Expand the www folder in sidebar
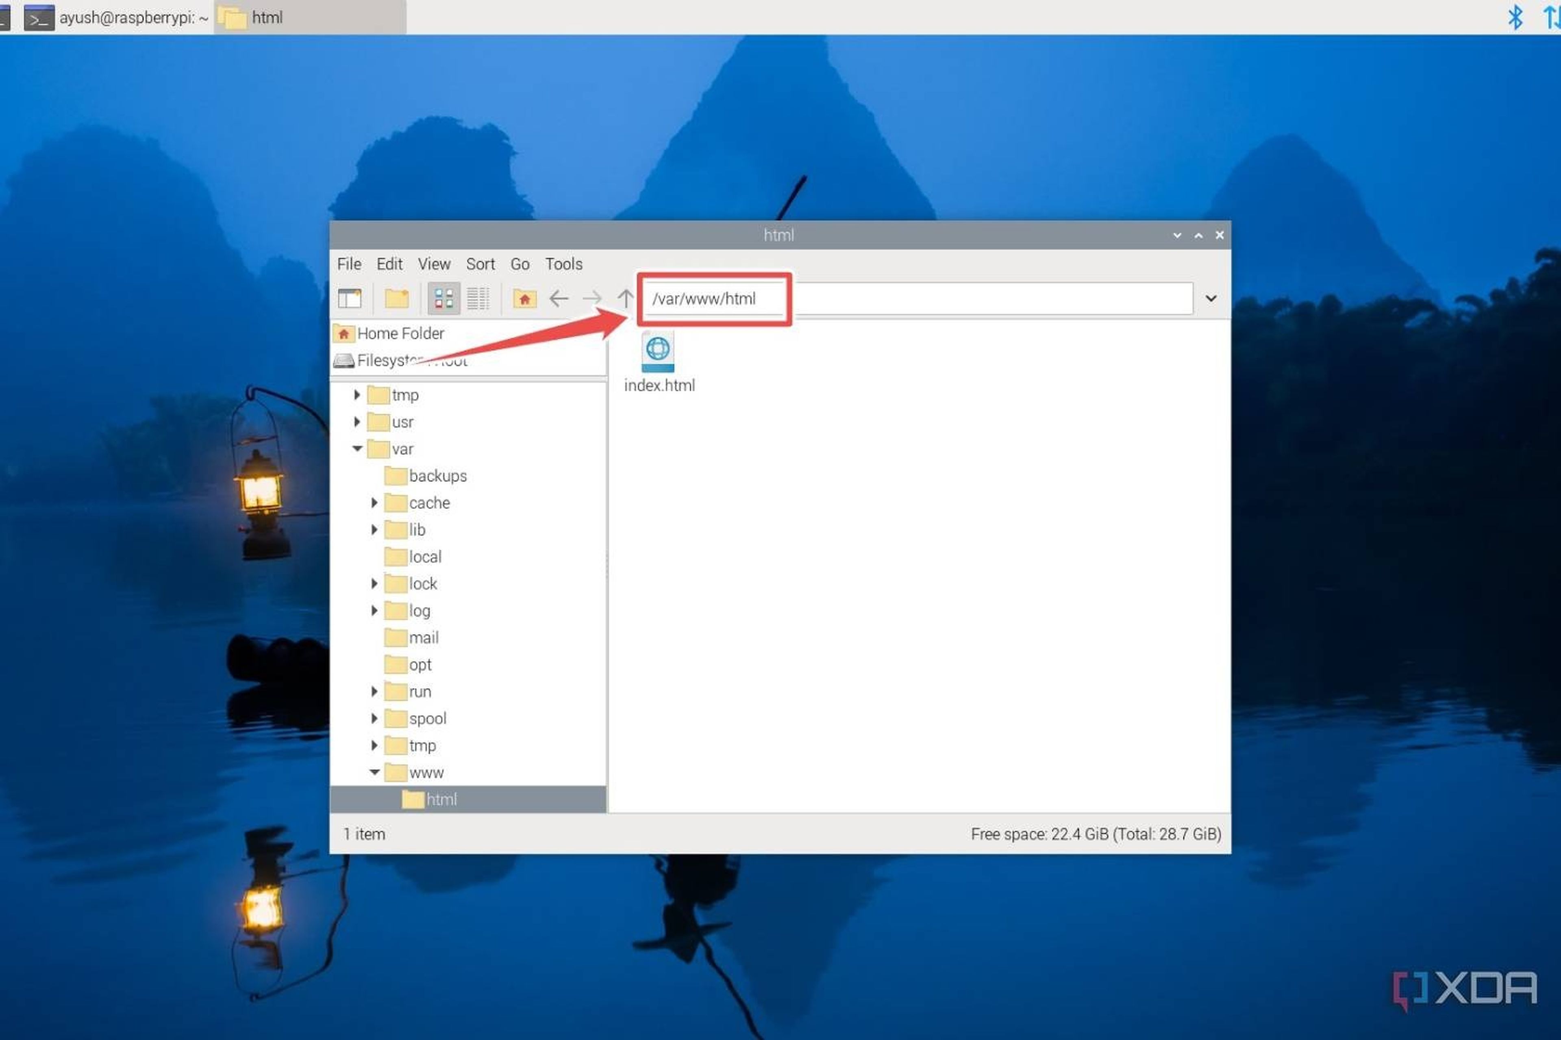 tap(374, 772)
